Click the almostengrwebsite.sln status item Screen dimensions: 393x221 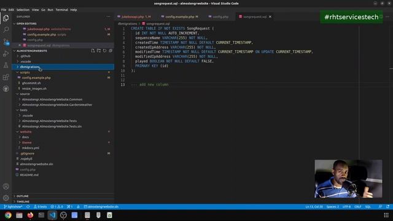pyautogui.click(x=101, y=207)
